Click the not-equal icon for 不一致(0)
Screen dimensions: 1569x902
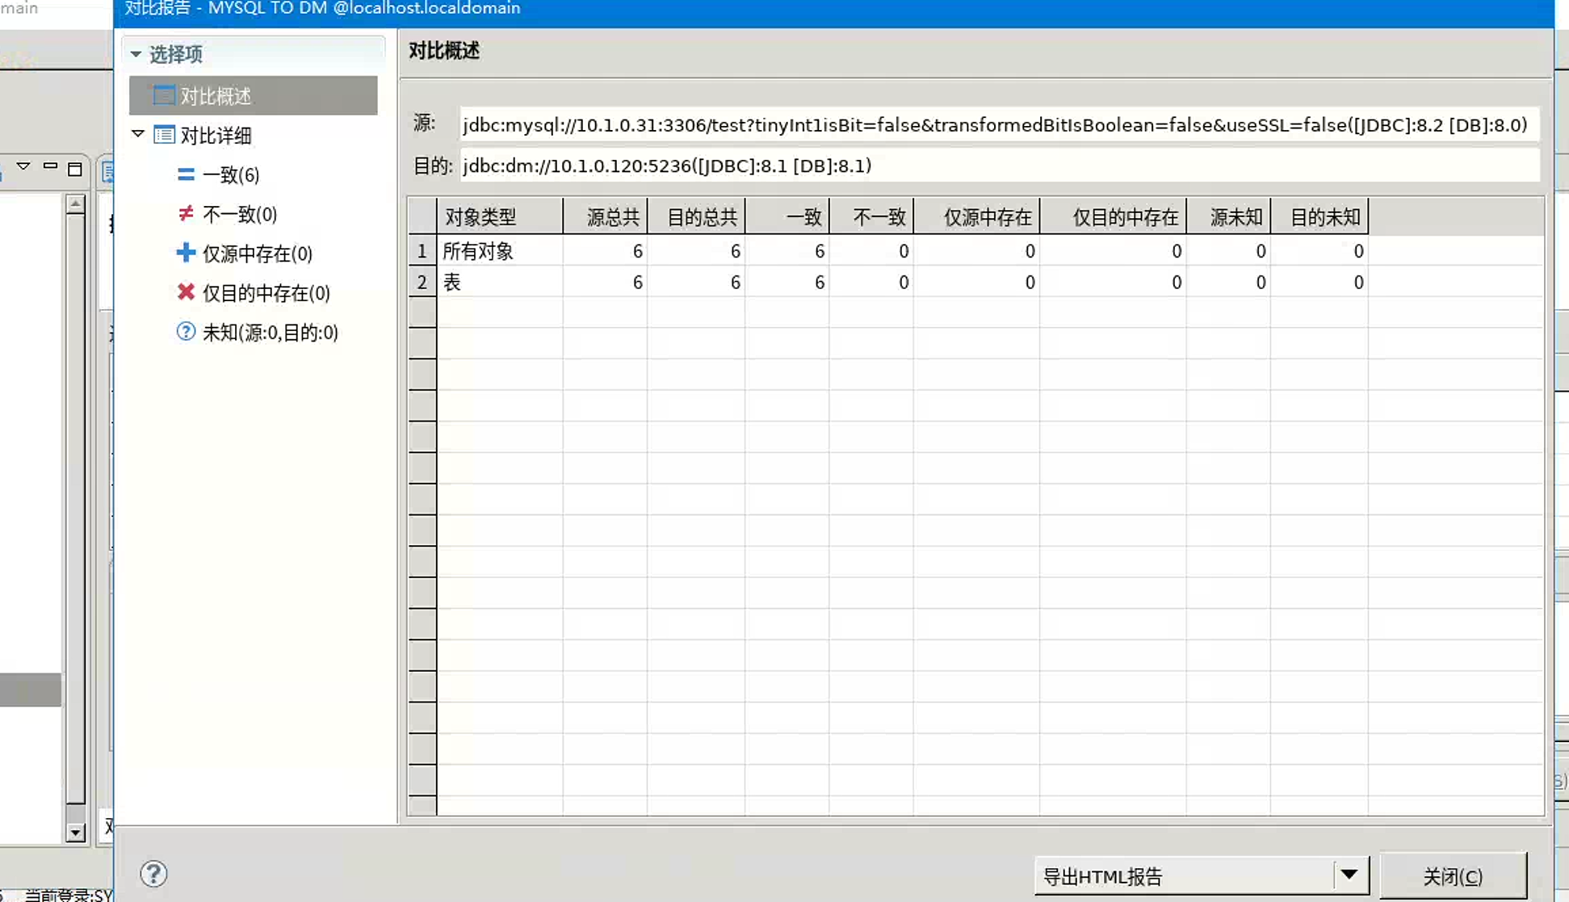[x=186, y=214]
